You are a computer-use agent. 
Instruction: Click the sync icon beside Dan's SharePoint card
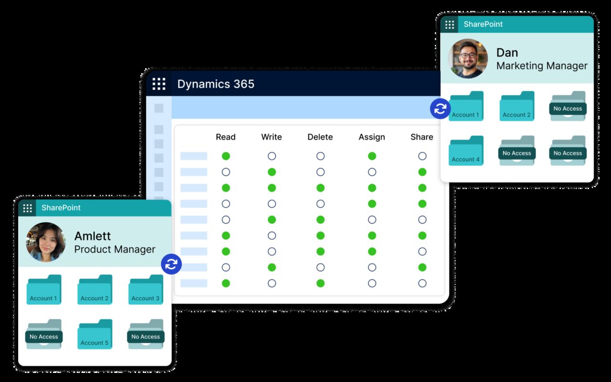[440, 109]
